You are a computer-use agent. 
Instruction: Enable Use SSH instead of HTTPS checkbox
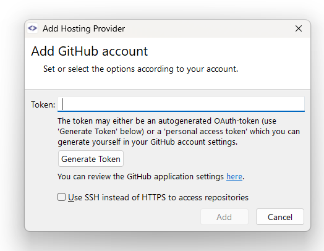pyautogui.click(x=61, y=197)
